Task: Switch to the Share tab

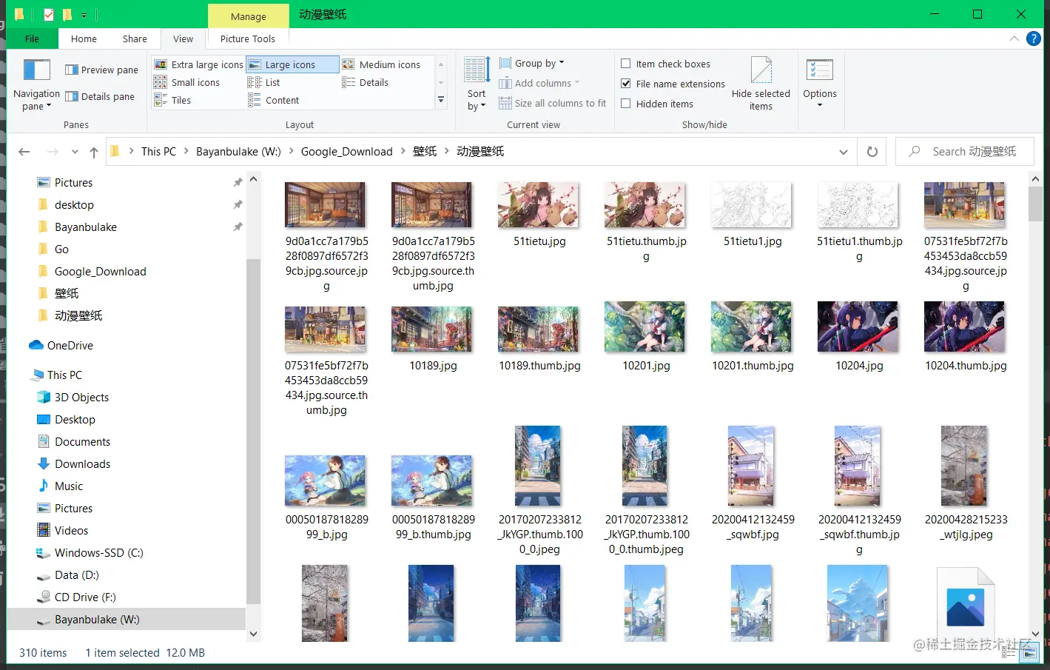Action: [135, 38]
